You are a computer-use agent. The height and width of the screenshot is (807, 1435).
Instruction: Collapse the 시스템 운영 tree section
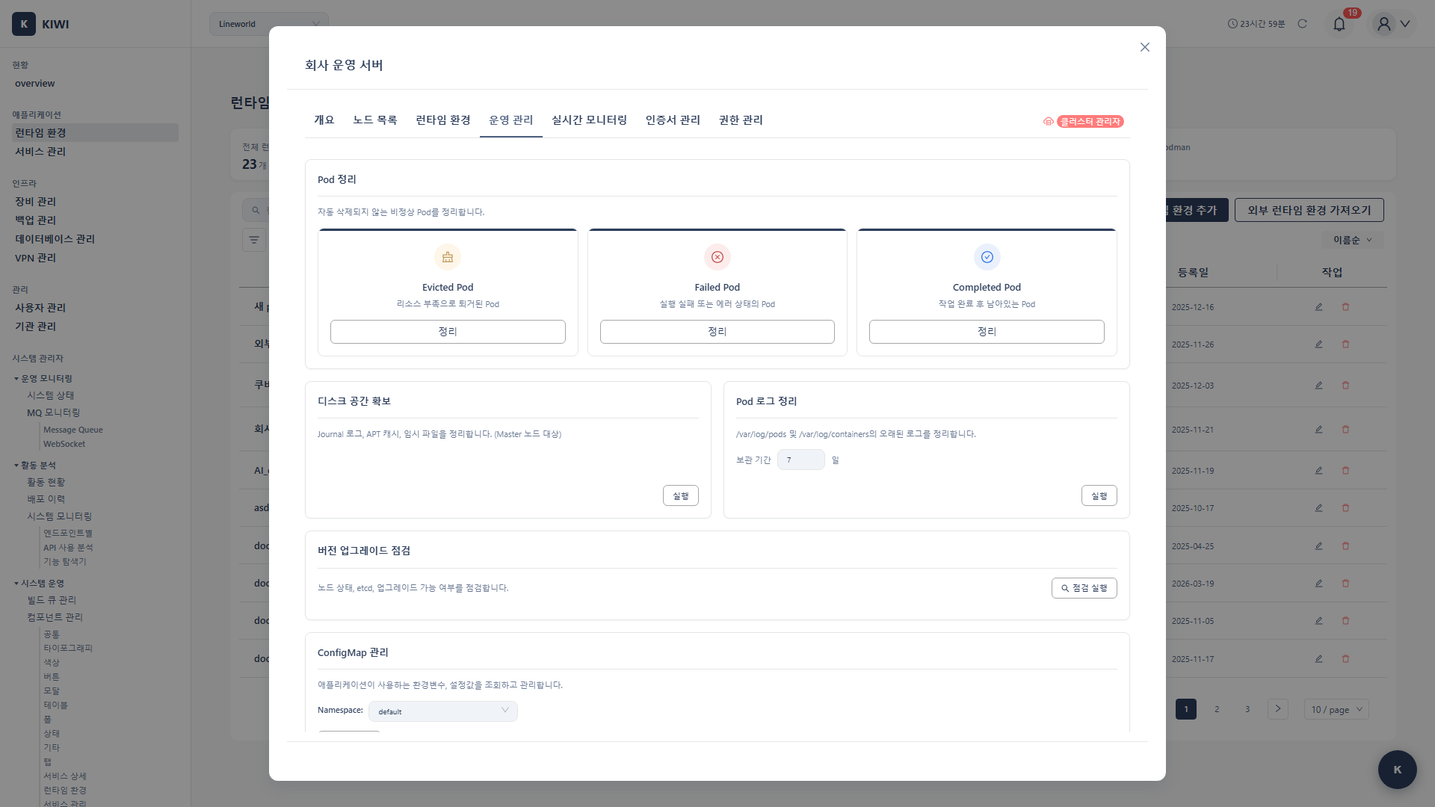[x=16, y=584]
